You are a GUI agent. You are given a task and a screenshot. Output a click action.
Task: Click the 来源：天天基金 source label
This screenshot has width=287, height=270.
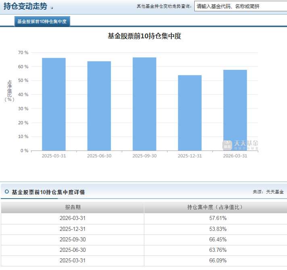(x=268, y=192)
